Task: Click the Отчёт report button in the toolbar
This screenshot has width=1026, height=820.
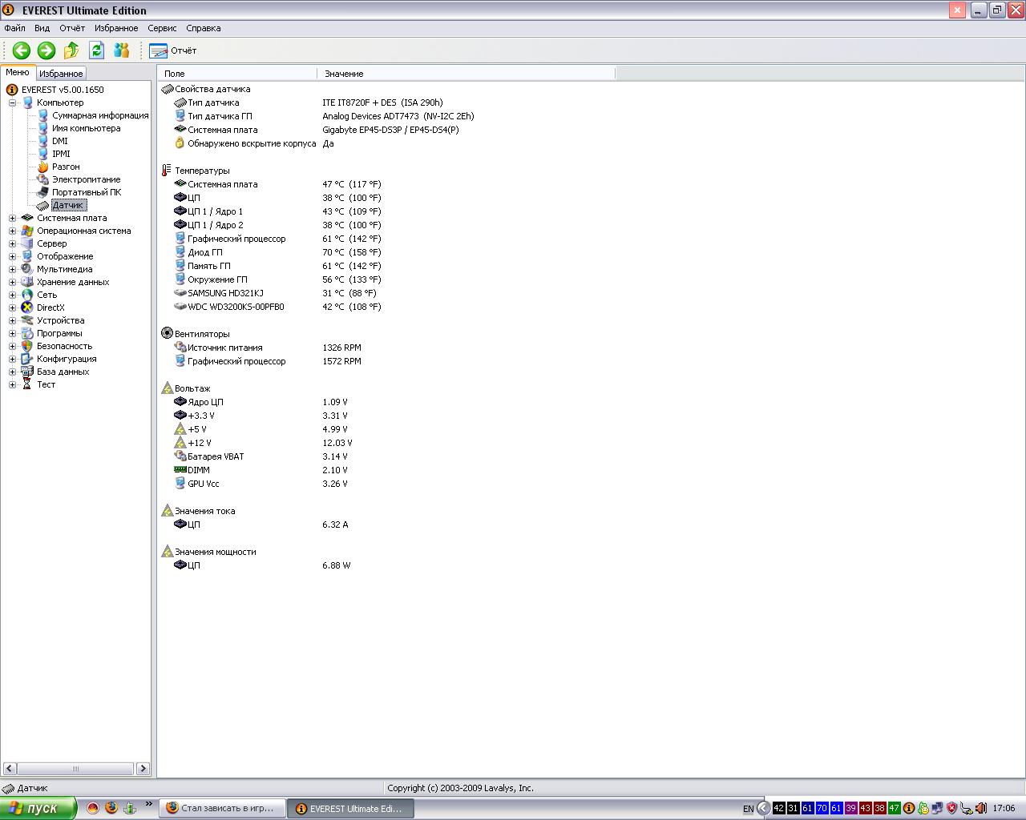Action: pyautogui.click(x=172, y=50)
